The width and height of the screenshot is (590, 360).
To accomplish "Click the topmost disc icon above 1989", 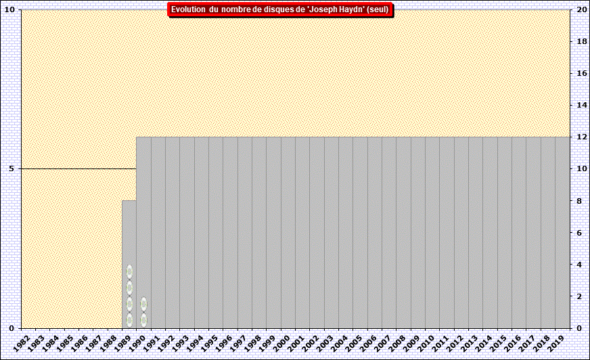I will [129, 272].
